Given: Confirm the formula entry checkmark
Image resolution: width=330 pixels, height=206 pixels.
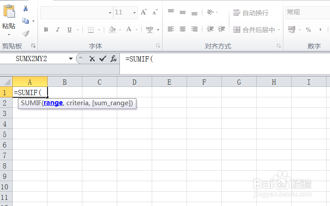Looking at the screenshot, I should pos(102,59).
